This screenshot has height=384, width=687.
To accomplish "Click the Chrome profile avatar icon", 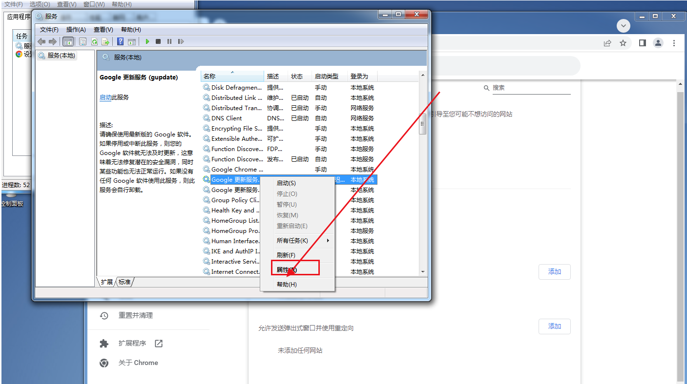I will click(x=658, y=43).
